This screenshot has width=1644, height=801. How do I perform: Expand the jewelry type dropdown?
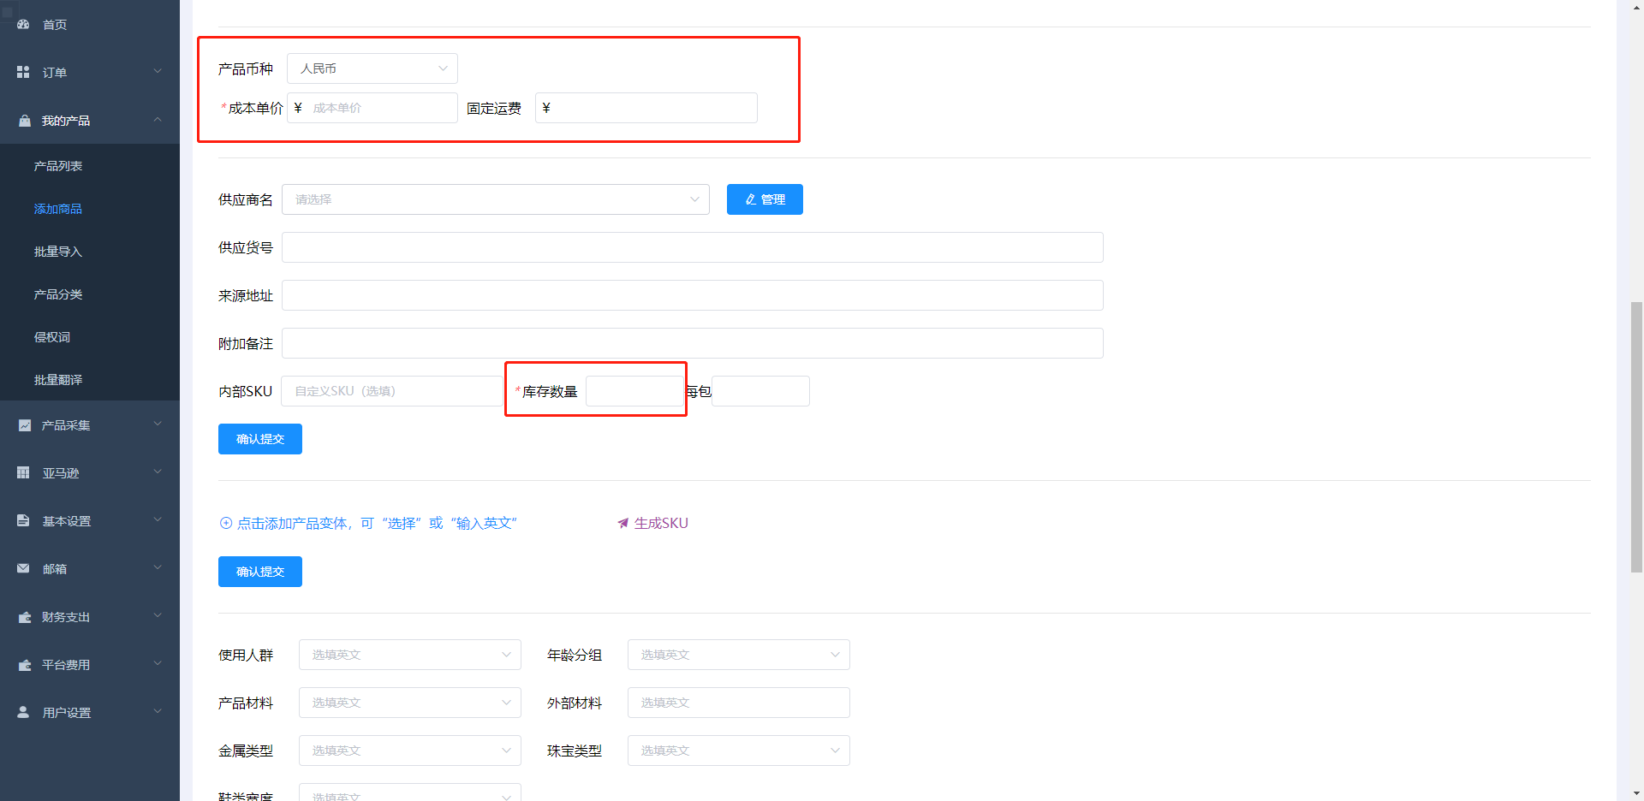pos(738,751)
